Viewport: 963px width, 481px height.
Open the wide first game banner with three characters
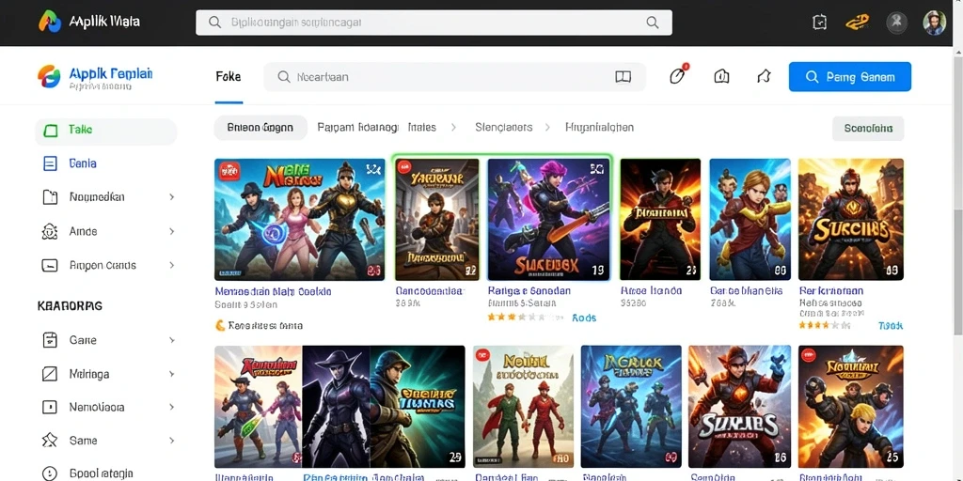click(x=300, y=220)
